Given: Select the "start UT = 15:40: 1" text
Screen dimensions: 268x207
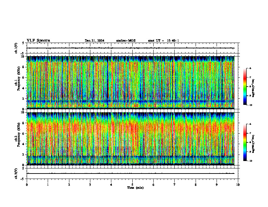Looking at the screenshot, I should coord(163,41).
